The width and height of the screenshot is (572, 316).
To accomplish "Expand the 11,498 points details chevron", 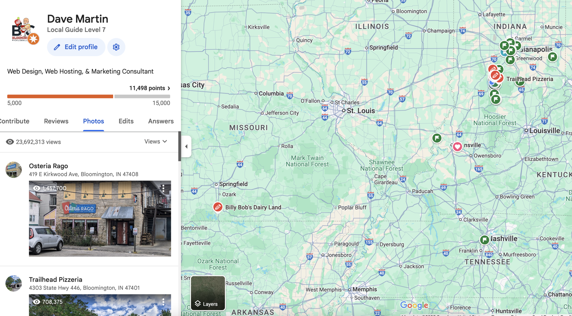I will (x=169, y=88).
